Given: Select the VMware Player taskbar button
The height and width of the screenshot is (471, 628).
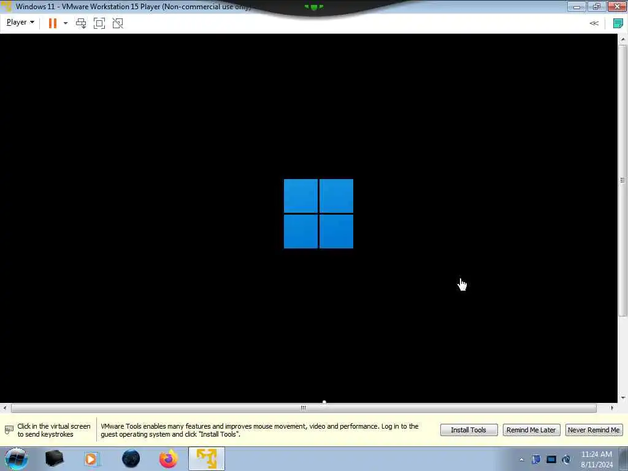Looking at the screenshot, I should coord(207,459).
